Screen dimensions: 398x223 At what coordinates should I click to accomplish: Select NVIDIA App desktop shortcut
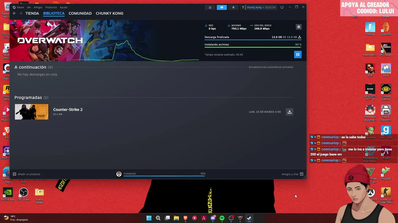point(8,195)
